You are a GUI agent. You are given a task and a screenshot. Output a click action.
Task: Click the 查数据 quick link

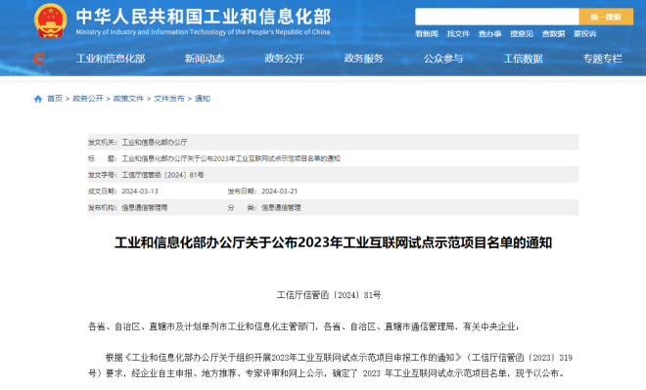(x=553, y=34)
